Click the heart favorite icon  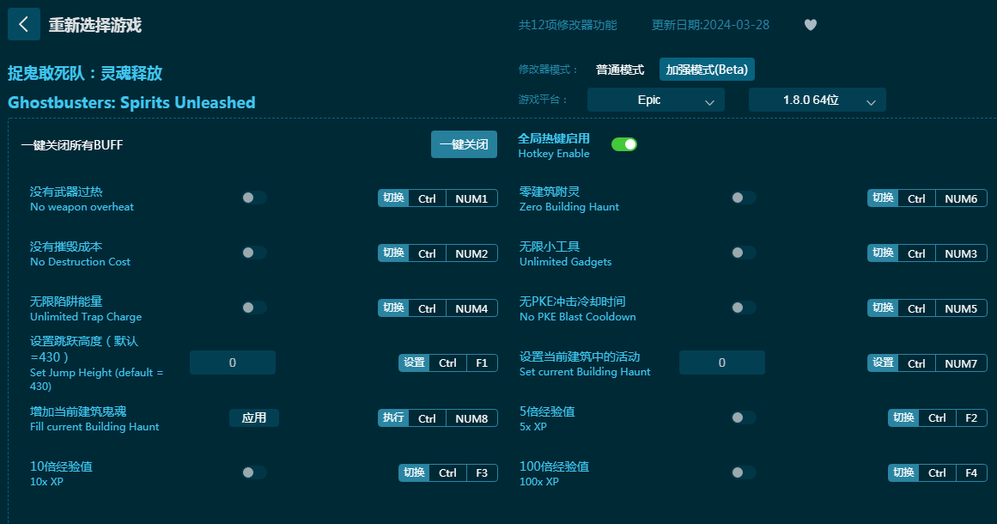pyautogui.click(x=810, y=25)
